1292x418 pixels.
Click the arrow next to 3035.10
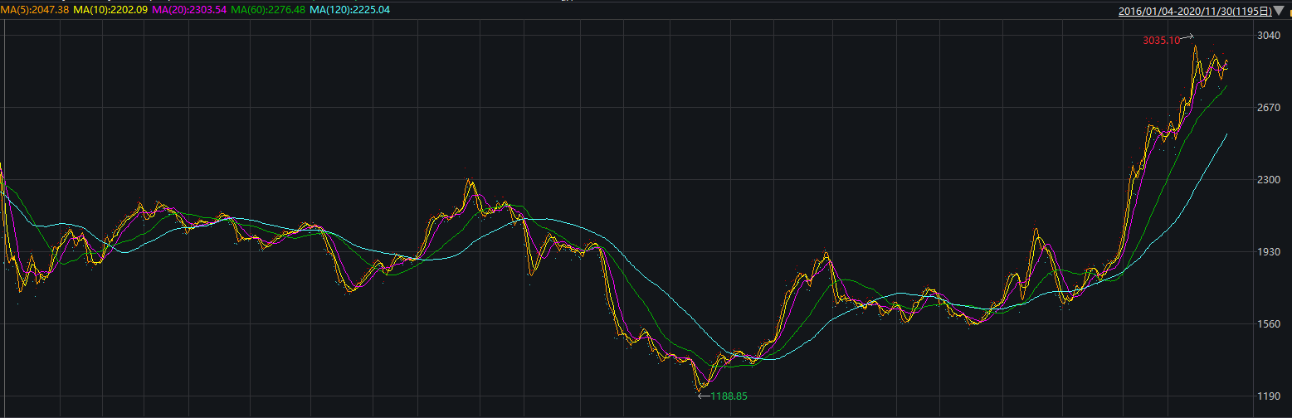[x=1187, y=36]
